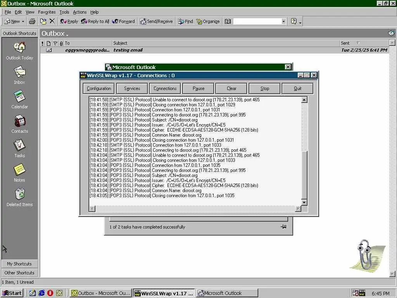Switch to WinSSLWrap taskbar button
Image resolution: width=397 pixels, height=298 pixels.
164,293
